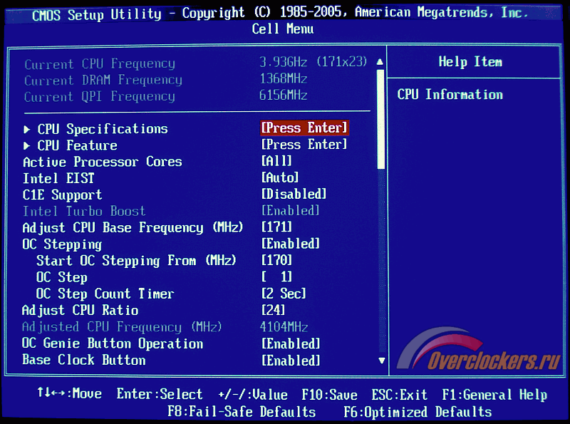
Task: Click the Current QPI Frequency 6156MHz value
Action: (x=284, y=95)
